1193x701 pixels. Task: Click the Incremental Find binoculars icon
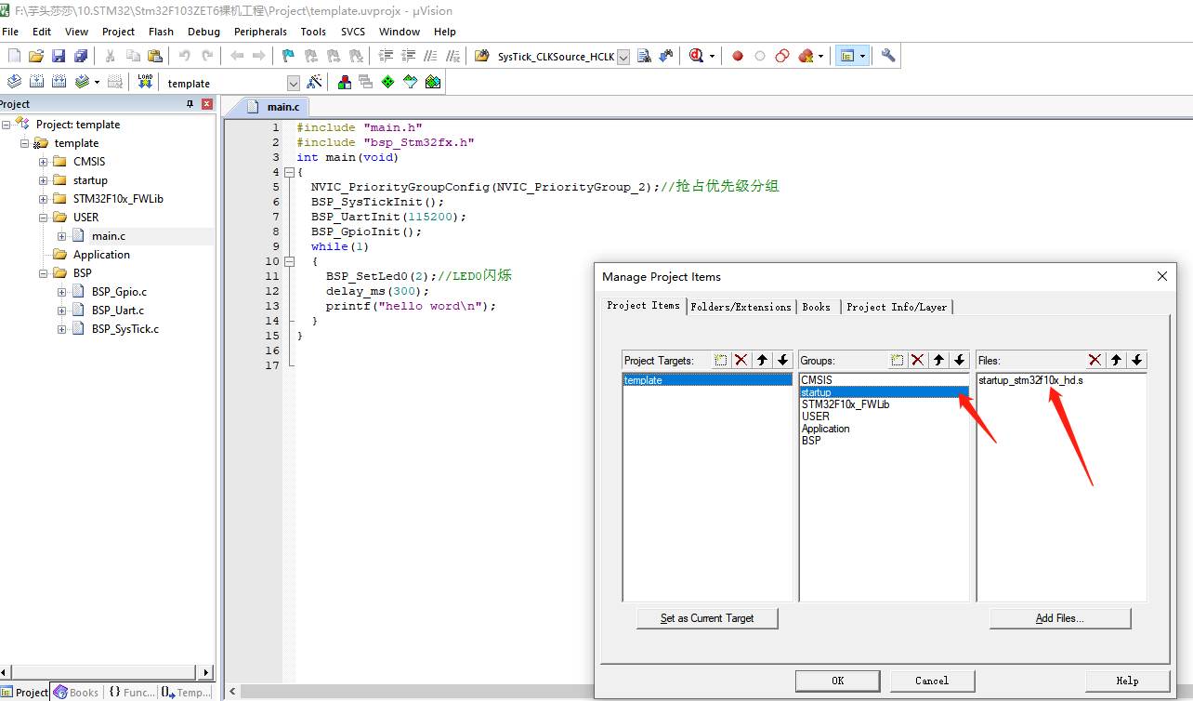[x=666, y=56]
